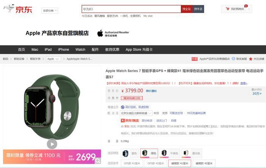This screenshot has width=266, height=168.
Task: Click the customer service chat icon
Action: (233, 59)
